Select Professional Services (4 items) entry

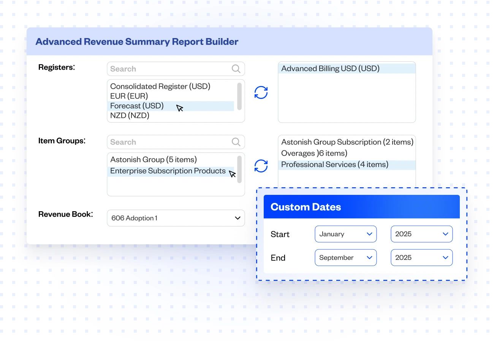click(x=334, y=164)
